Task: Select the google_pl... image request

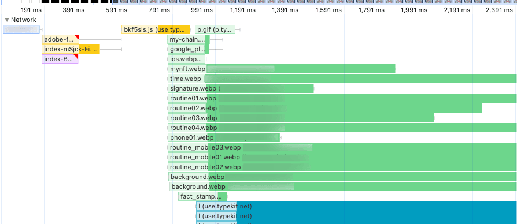Action: tap(189, 49)
